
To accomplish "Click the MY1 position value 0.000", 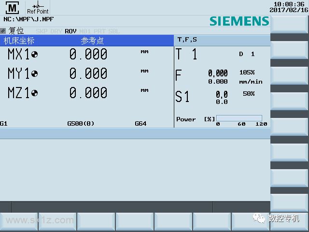I will (x=88, y=73).
